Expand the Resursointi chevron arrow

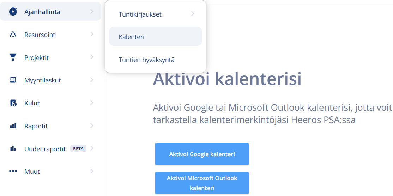pos(92,35)
